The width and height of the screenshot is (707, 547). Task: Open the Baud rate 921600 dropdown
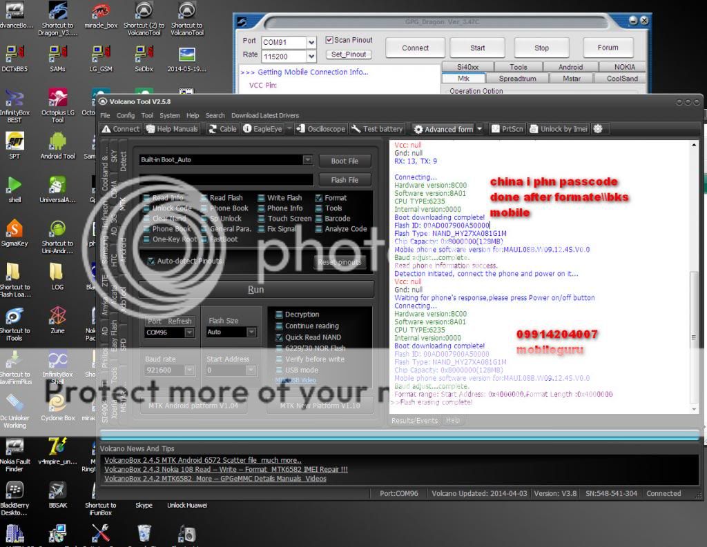point(189,370)
